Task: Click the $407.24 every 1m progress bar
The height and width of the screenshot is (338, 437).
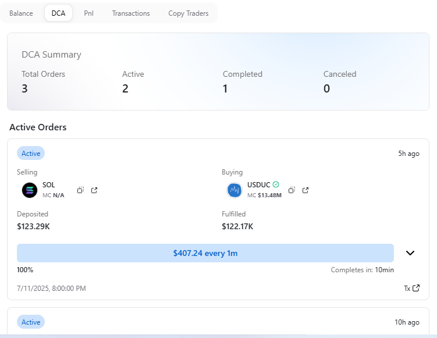Action: point(205,253)
